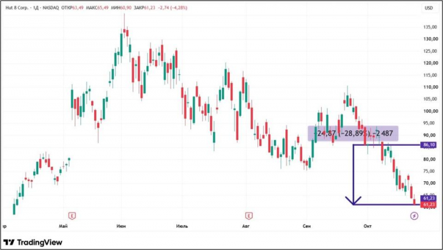The width and height of the screenshot is (443, 250).
Task: Click 90,00 on the price axis
Action: (x=431, y=135)
